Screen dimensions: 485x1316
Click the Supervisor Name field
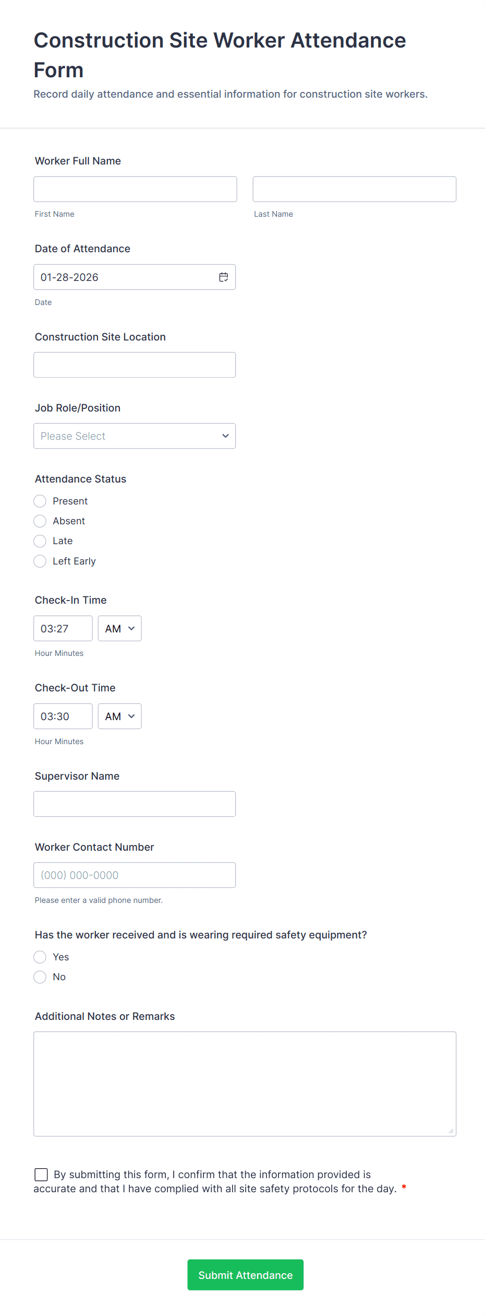tap(135, 804)
